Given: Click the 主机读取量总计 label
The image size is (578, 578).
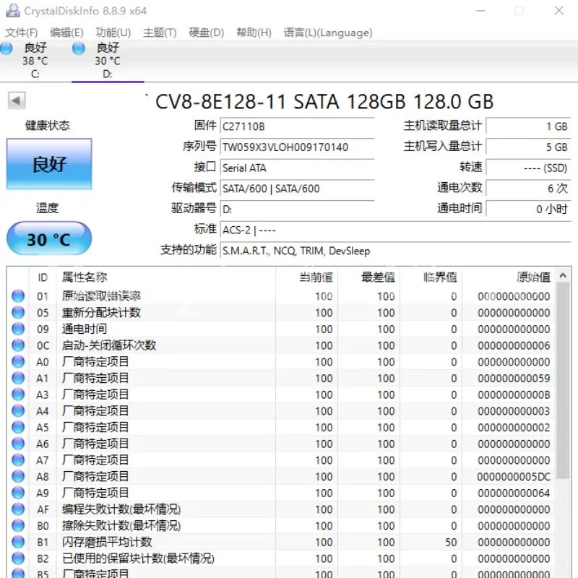Looking at the screenshot, I should [443, 126].
